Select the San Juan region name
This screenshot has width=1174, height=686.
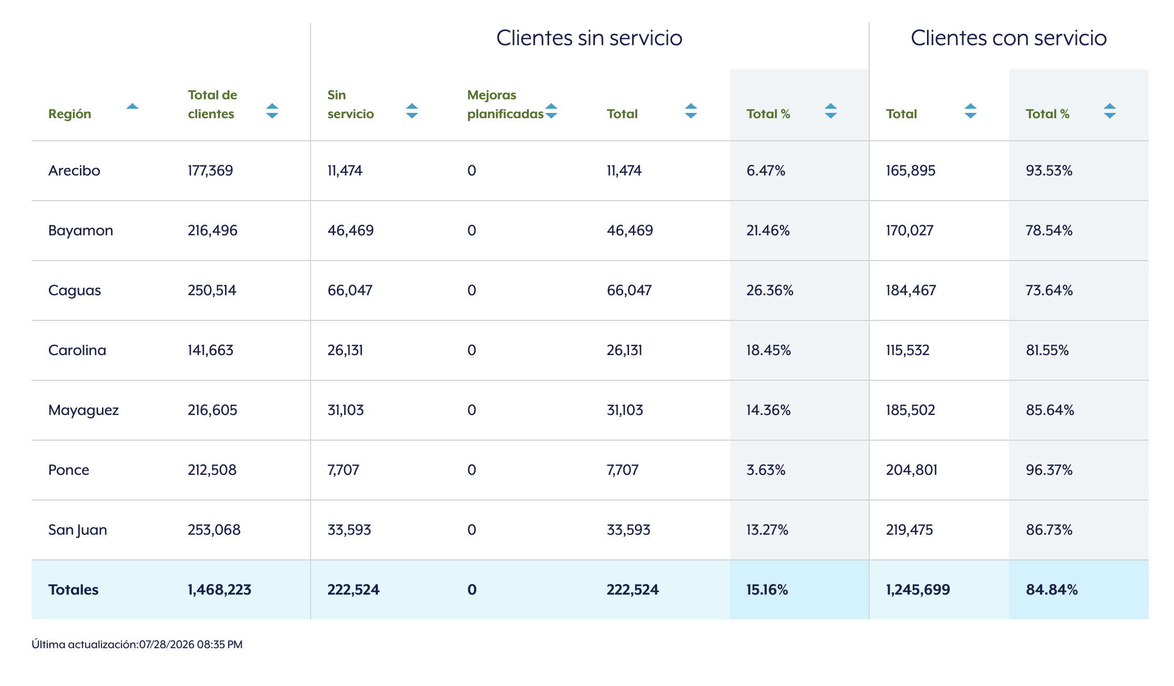(x=78, y=530)
